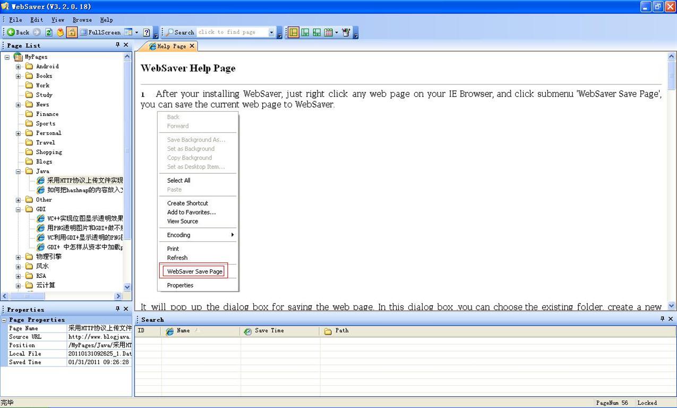Click the question mark Help icon
This screenshot has width=677, height=408.
pos(147,32)
